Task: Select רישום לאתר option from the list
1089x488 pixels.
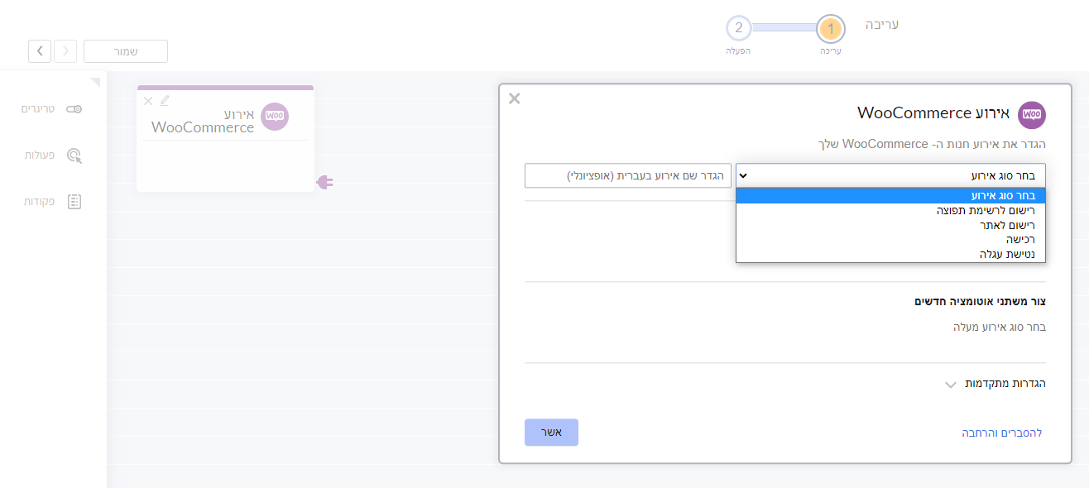Action: 890,225
